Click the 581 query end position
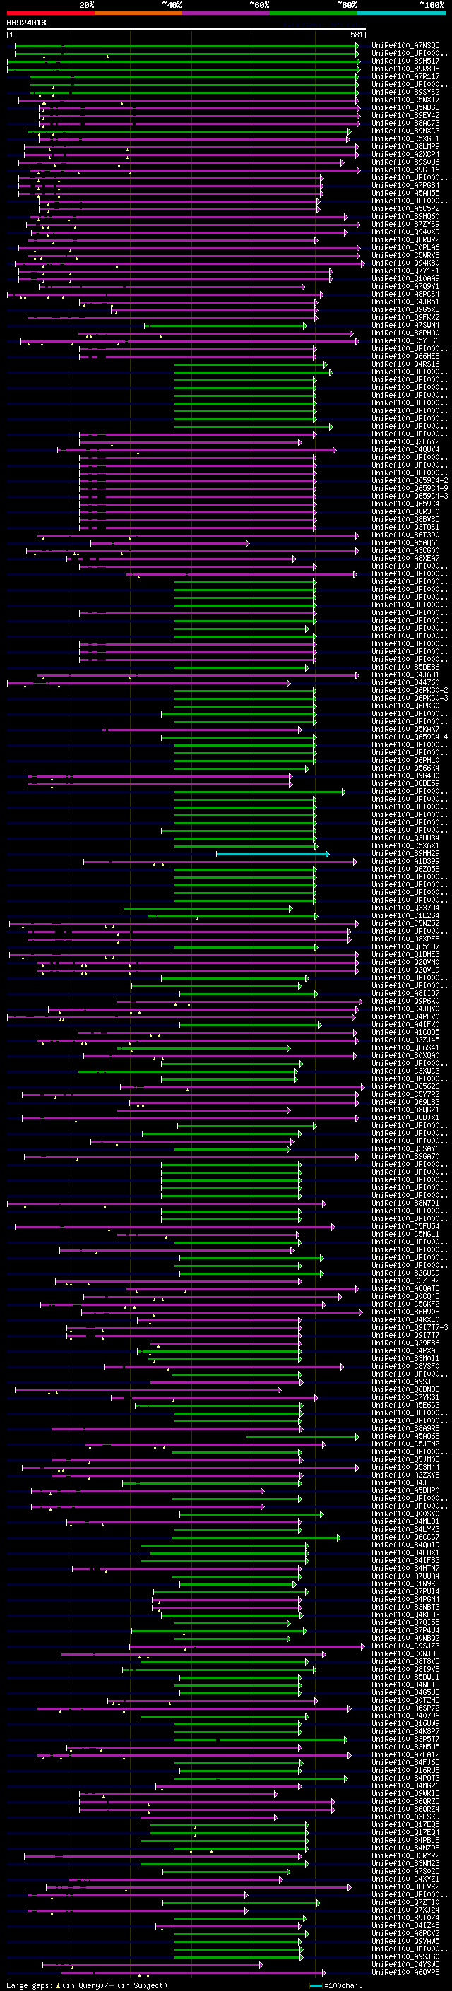Viewport: 452px width, 1991px height. click(x=356, y=35)
